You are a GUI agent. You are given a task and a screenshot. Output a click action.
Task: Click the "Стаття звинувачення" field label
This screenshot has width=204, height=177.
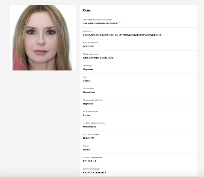tap(93, 157)
